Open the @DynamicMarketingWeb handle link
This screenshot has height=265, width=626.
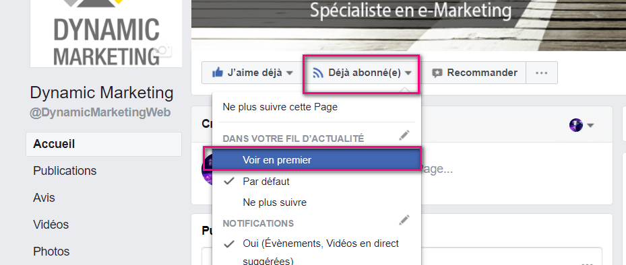click(100, 113)
